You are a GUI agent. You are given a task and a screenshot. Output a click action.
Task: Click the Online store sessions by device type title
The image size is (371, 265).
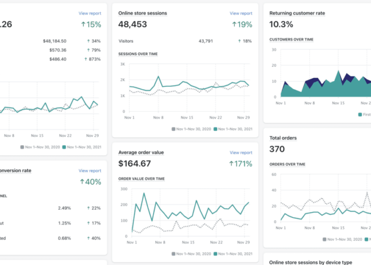(311, 262)
